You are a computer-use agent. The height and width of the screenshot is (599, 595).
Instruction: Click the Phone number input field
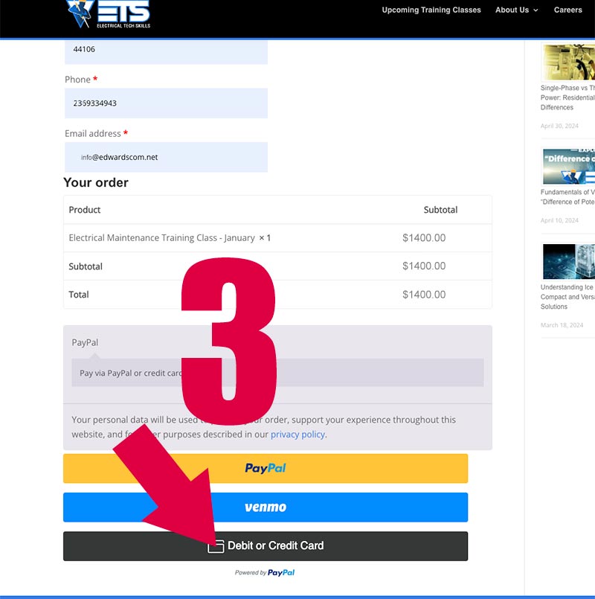pyautogui.click(x=166, y=103)
